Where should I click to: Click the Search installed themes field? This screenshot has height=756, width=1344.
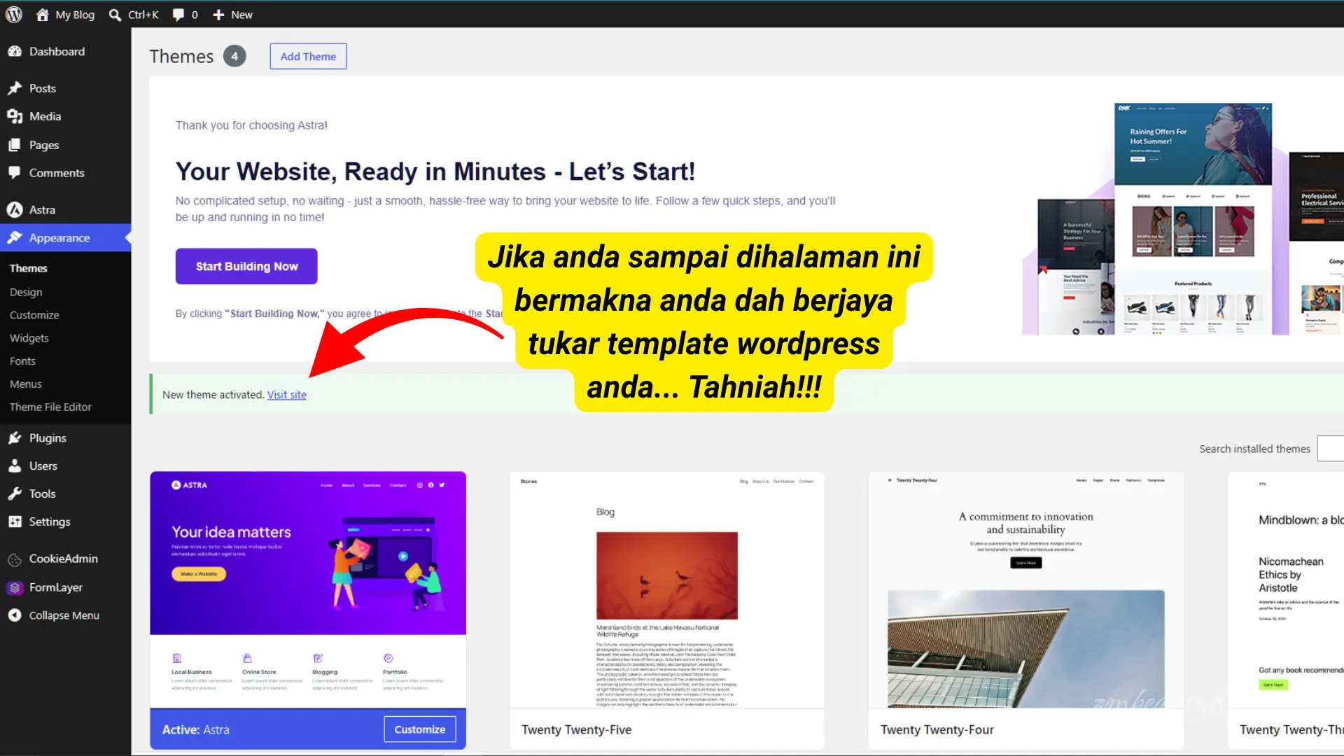point(1331,449)
